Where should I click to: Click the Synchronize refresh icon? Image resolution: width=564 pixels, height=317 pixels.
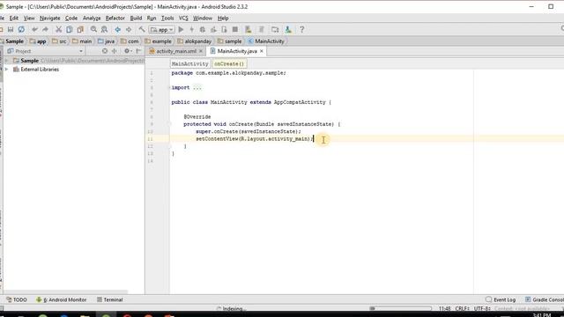tap(21, 29)
